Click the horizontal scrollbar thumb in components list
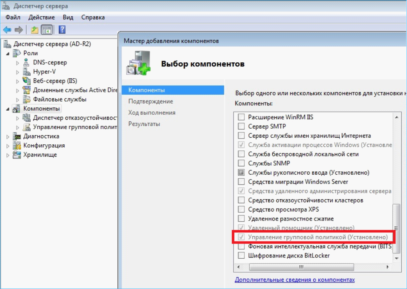Screen dimensions: 407x289 click(301, 267)
